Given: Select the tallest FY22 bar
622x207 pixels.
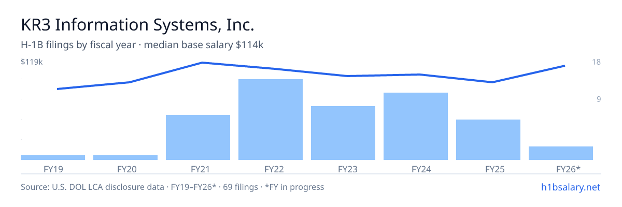Looking at the screenshot, I should pos(271,120).
